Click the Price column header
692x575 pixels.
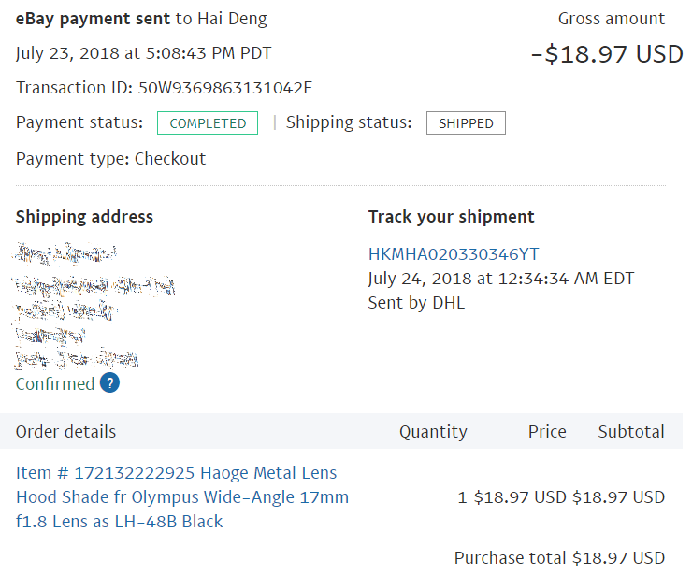[547, 432]
